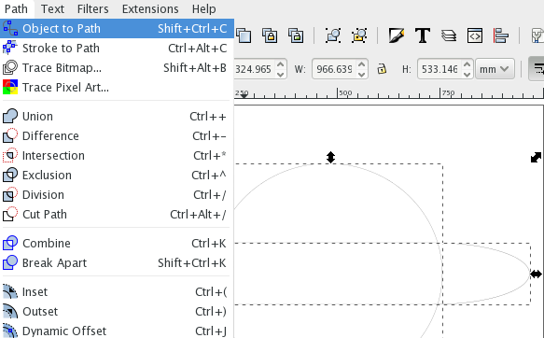This screenshot has height=338, width=544.
Task: Choose Combine entry
Action: click(117, 244)
